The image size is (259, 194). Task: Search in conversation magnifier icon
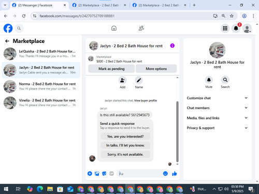(225, 80)
